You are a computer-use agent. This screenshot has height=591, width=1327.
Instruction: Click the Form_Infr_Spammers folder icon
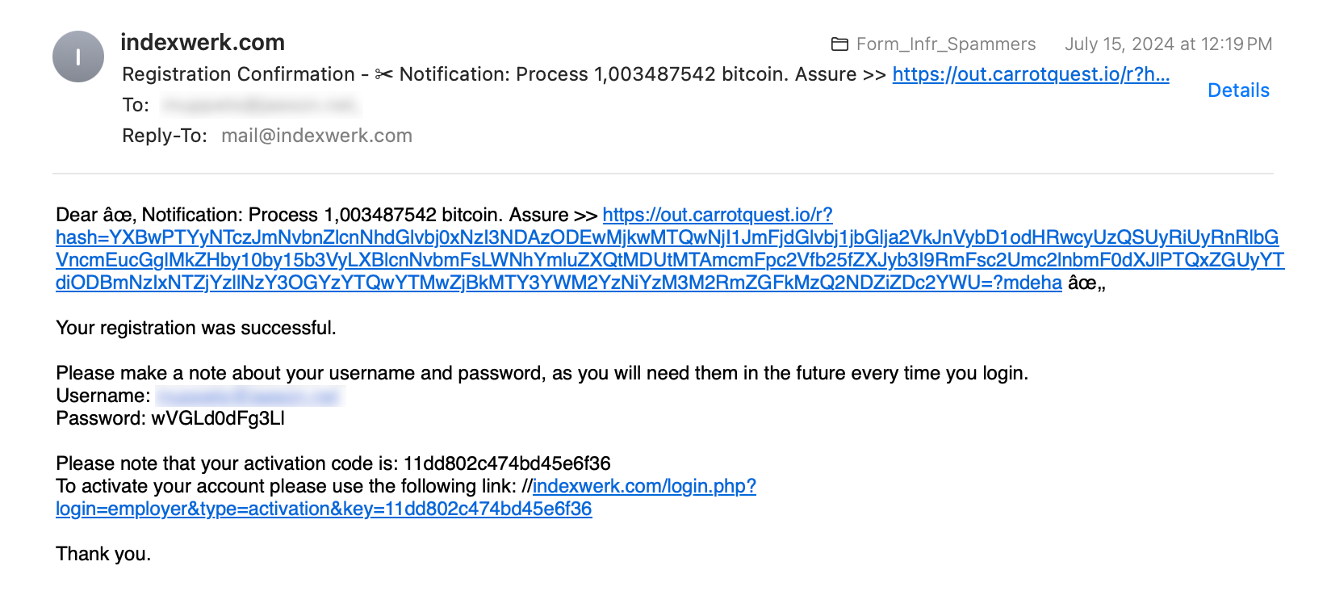(839, 44)
